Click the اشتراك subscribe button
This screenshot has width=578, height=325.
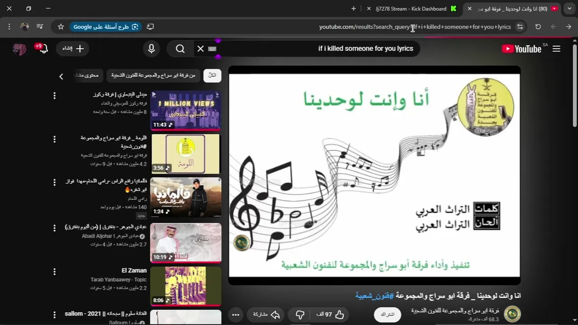[388, 315]
